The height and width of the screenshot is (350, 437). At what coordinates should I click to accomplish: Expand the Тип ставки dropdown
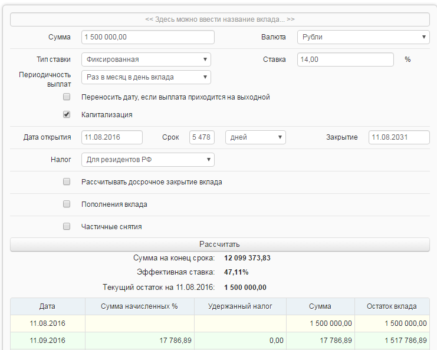[146, 60]
